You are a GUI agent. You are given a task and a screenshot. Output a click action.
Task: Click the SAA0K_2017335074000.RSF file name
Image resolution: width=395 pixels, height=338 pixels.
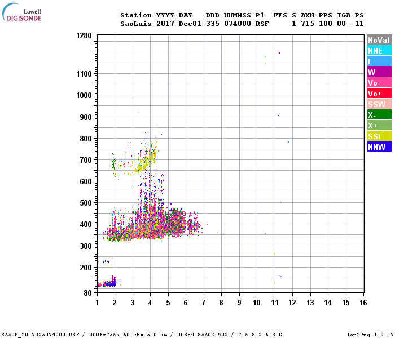coord(40,335)
